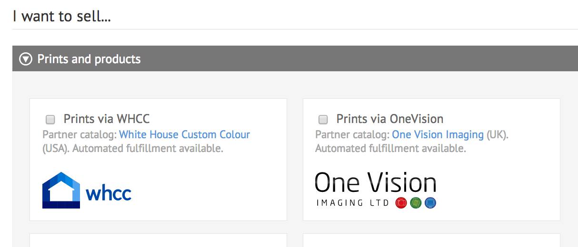Collapse the Prints and products section arrow
The height and width of the screenshot is (247, 578).
coord(25,59)
